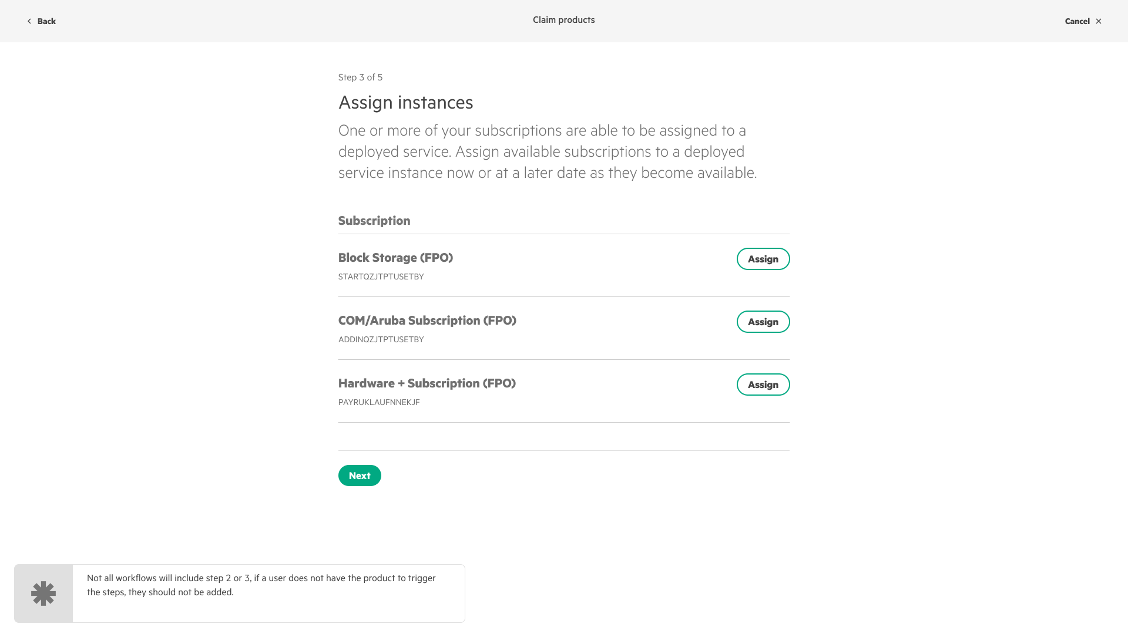Viewport: 1128px width, 634px height.
Task: Click the Step 3 of 5 indicator
Action: click(360, 77)
